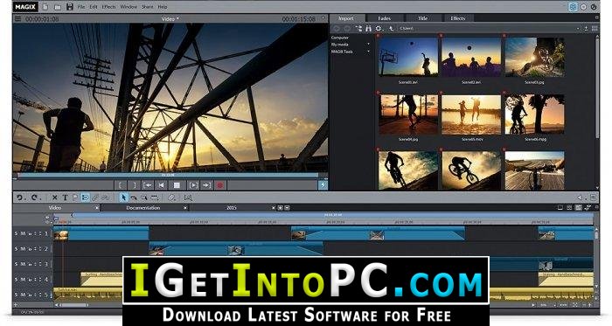
Task: Expand the MAGIX Tools dropdown arrow
Action: (x=368, y=52)
